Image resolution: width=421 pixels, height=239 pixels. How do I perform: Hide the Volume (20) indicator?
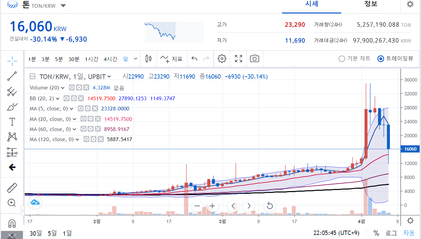click(x=72, y=88)
